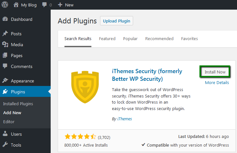Open Appearance paintbrush menu
Image resolution: width=237 pixels, height=153 pixels.
[x=5, y=81]
